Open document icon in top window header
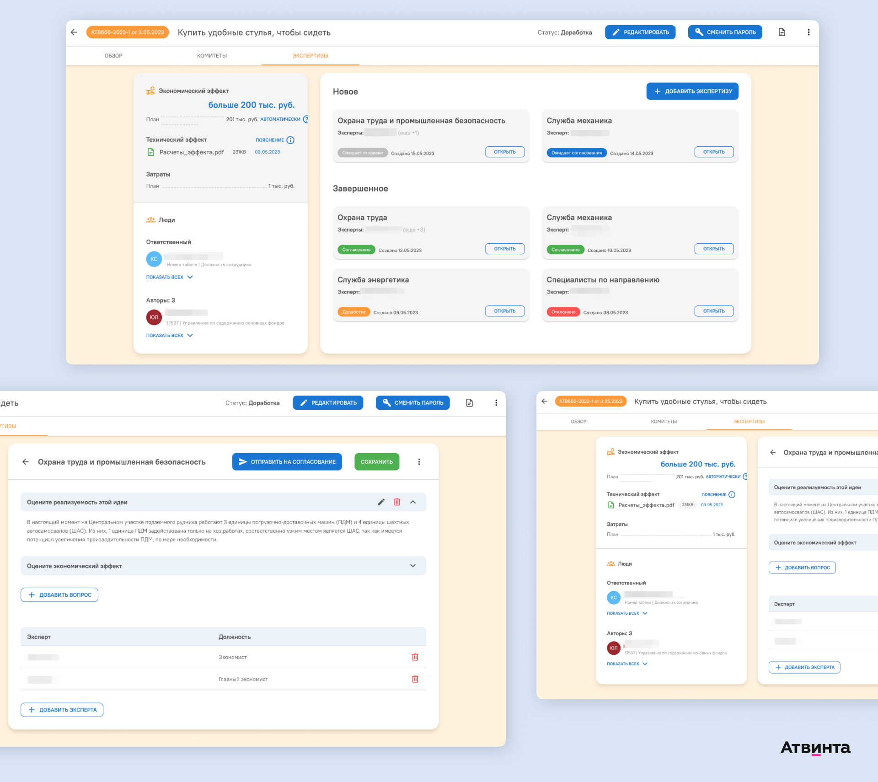The height and width of the screenshot is (782, 878). [x=782, y=32]
